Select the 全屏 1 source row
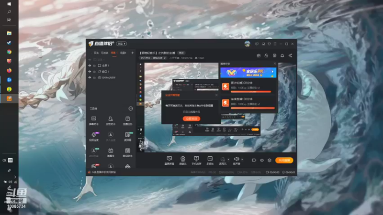Viewport: 383px width, 215px height. (x=111, y=65)
